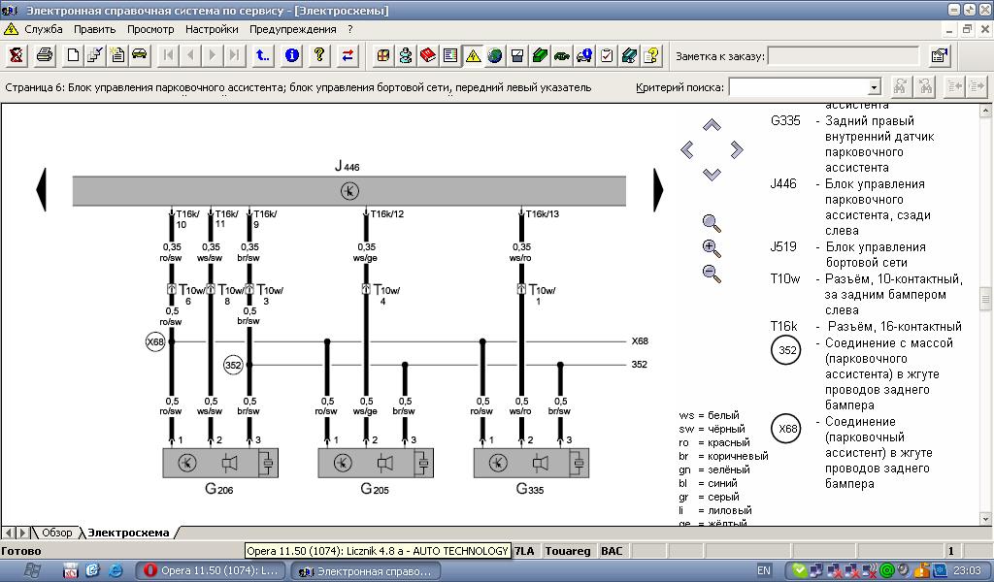The image size is (994, 582).
Task: Click the car vehicle selection icon
Action: 140,55
